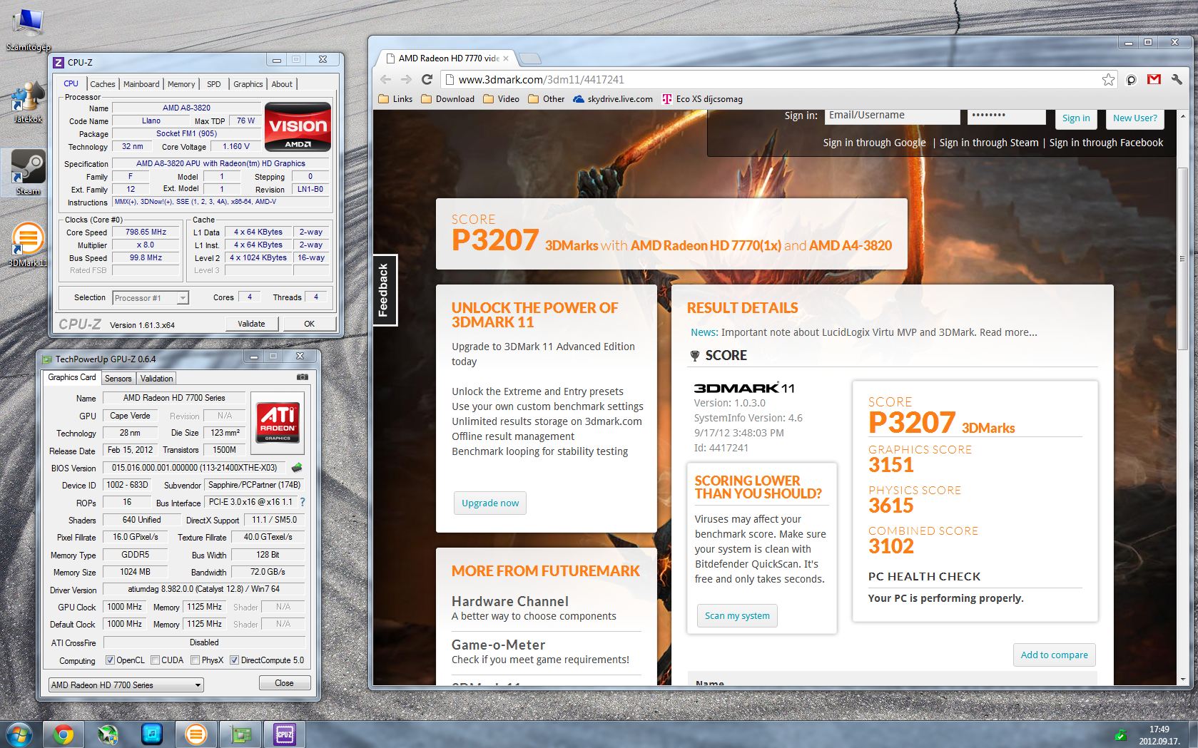
Task: Toggle OpenCL checkbox in GPU-Z
Action: pyautogui.click(x=110, y=660)
